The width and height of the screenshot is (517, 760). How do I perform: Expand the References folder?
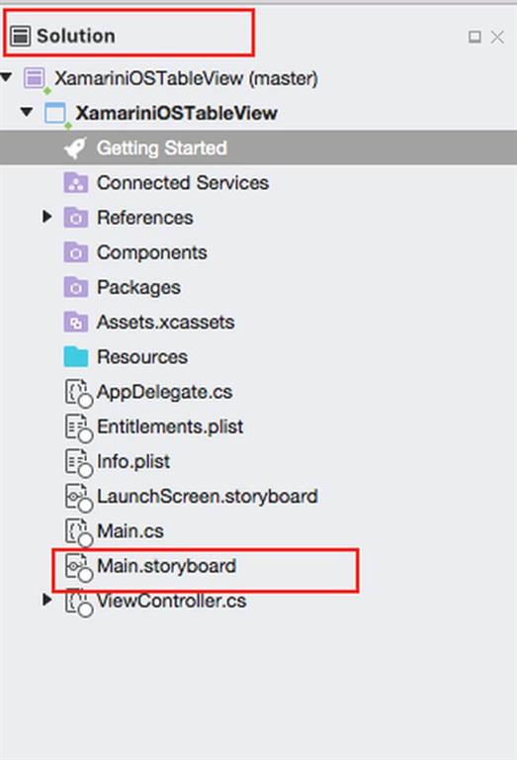[x=47, y=217]
